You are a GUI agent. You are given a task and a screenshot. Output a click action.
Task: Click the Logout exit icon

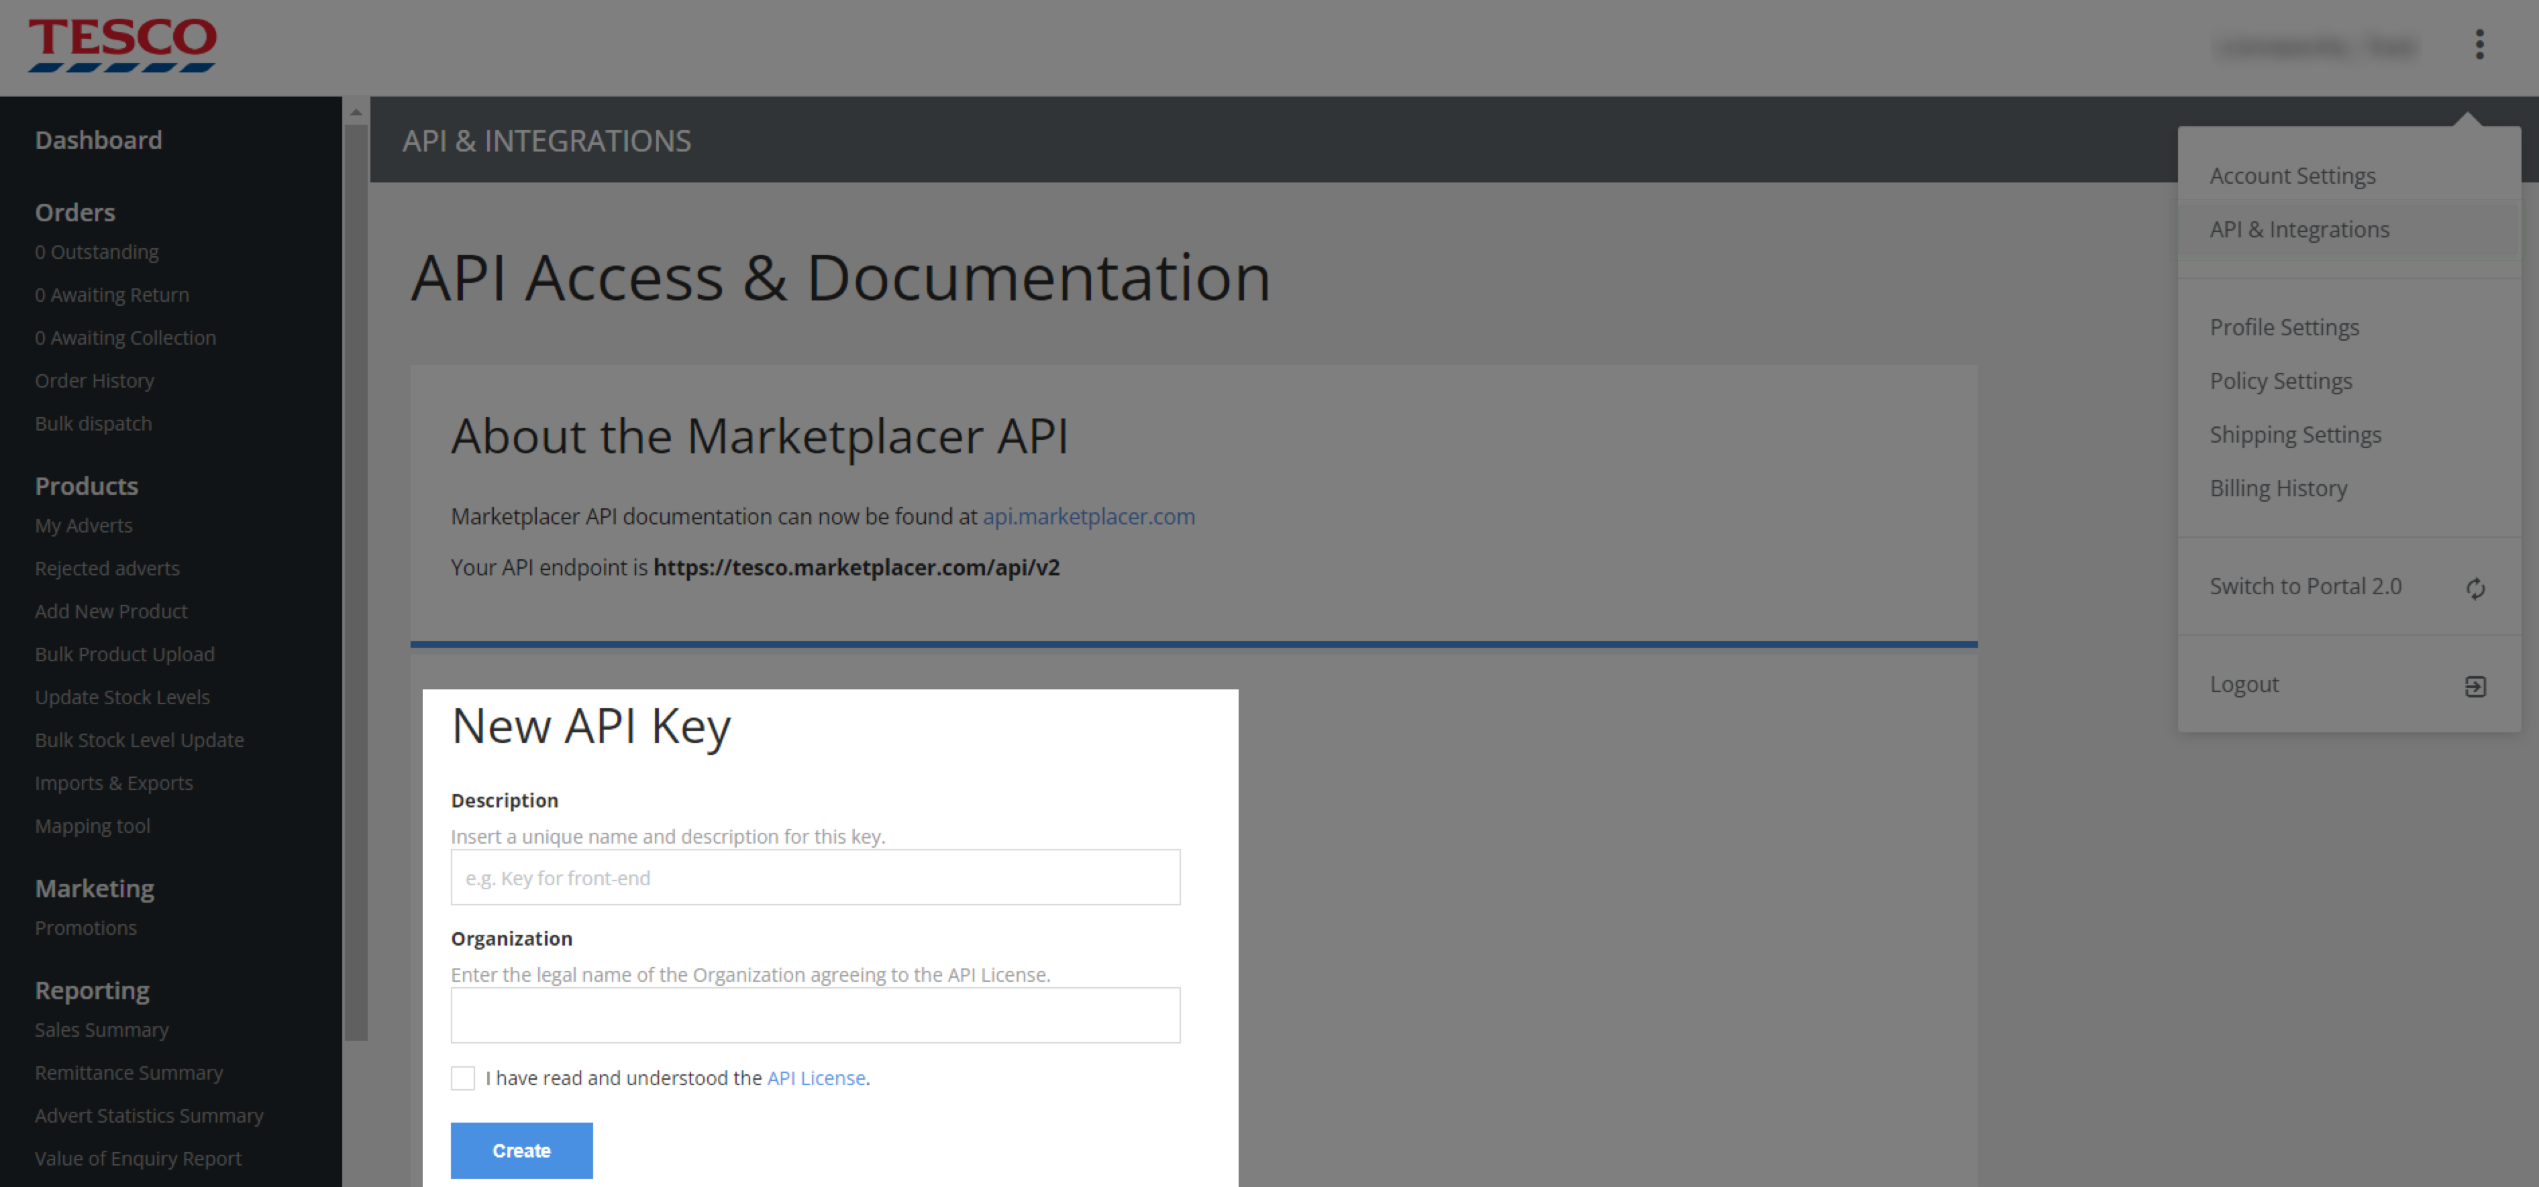click(2475, 685)
